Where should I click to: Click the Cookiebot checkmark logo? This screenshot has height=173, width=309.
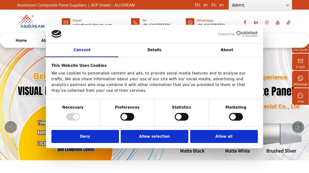[56, 34]
